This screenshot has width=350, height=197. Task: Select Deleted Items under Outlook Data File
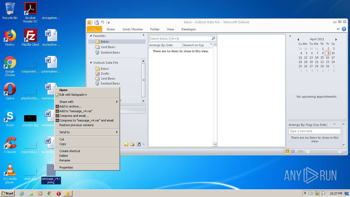tap(110, 83)
